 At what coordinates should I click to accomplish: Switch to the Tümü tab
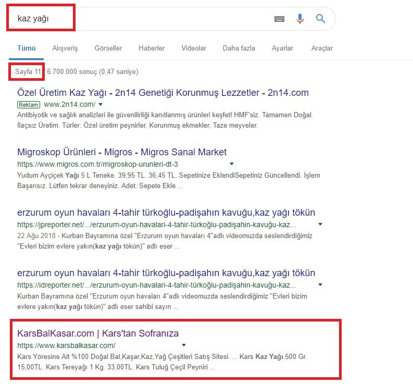tap(27, 48)
